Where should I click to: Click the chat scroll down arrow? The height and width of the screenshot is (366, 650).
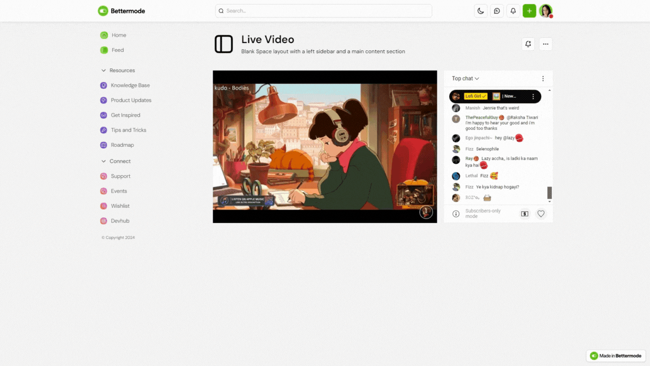[550, 202]
